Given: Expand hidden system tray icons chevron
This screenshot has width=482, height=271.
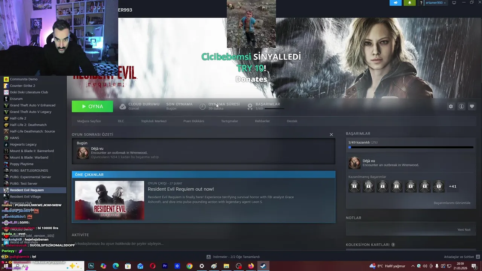Looking at the screenshot, I should [413, 266].
